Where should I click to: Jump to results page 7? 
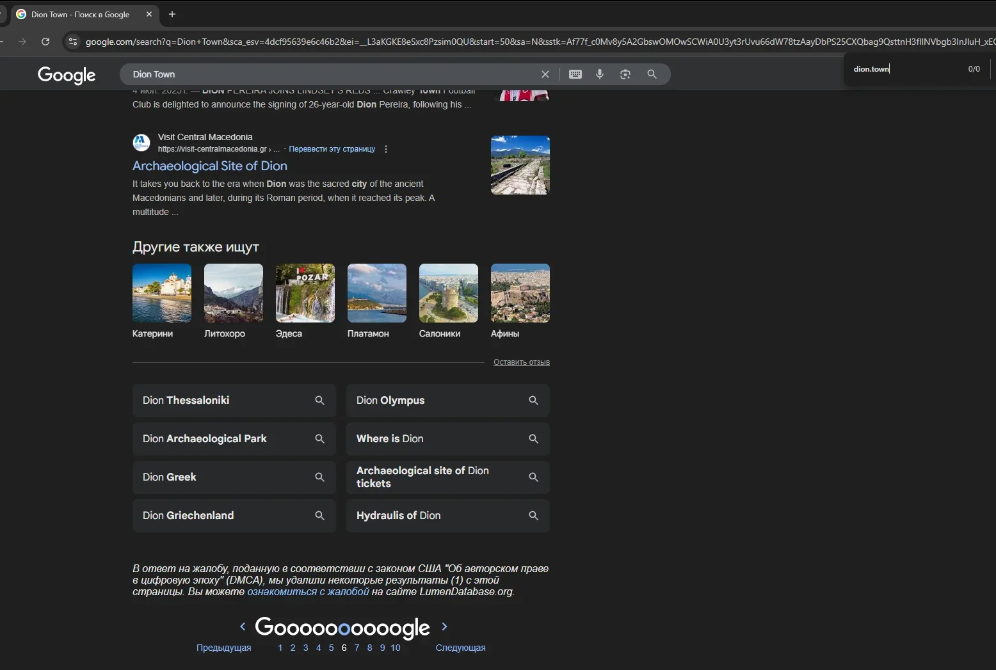357,648
